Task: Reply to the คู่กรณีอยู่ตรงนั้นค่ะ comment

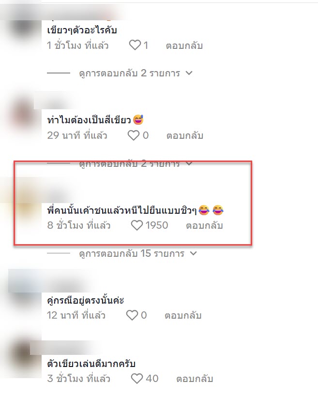Action: pyautogui.click(x=183, y=315)
